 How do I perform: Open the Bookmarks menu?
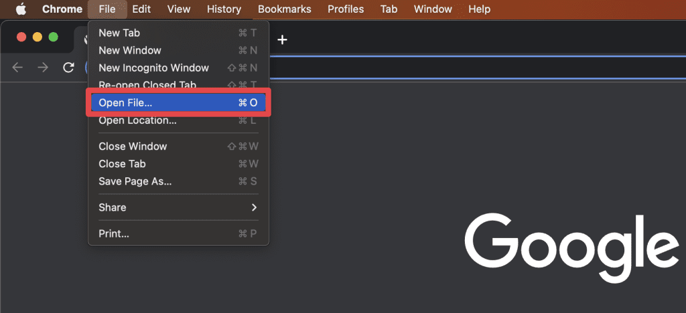pyautogui.click(x=284, y=9)
